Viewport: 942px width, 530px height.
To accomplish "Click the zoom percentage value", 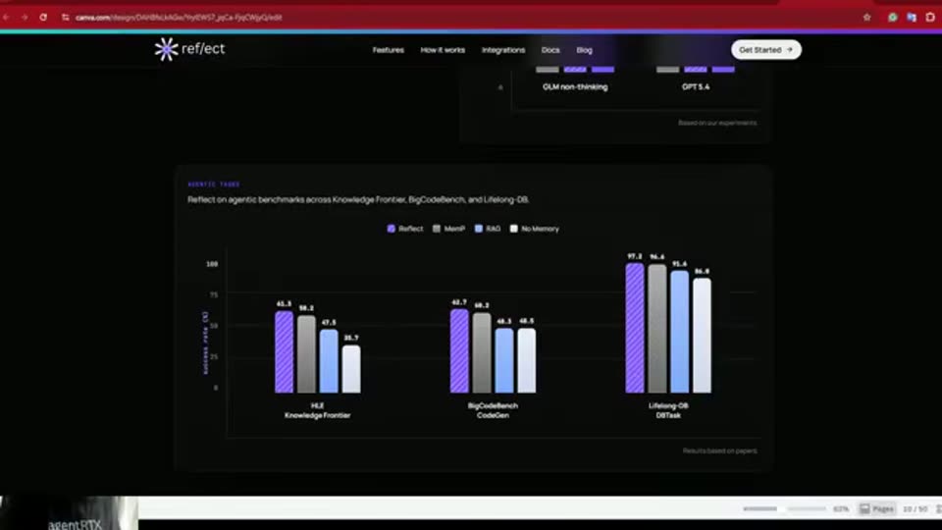I will 841,509.
